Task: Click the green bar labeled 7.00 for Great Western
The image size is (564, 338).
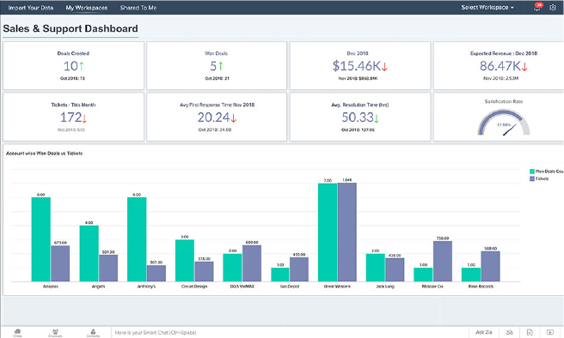Action: coord(328,232)
